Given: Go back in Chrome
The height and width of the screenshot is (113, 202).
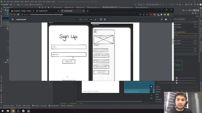Looking at the screenshot, I should 11,15.
